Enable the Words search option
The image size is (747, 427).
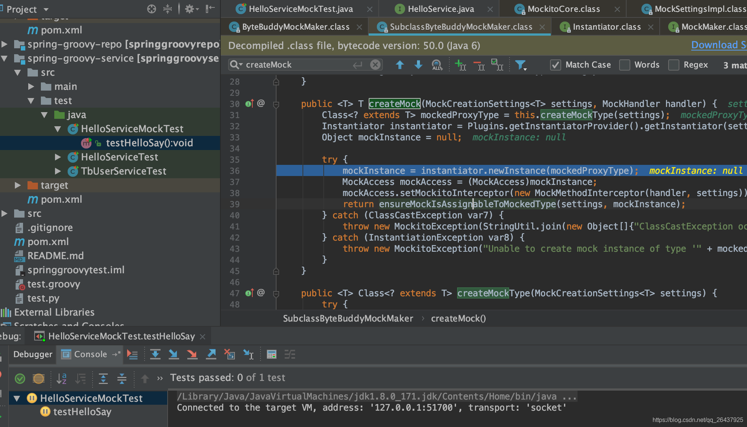625,65
